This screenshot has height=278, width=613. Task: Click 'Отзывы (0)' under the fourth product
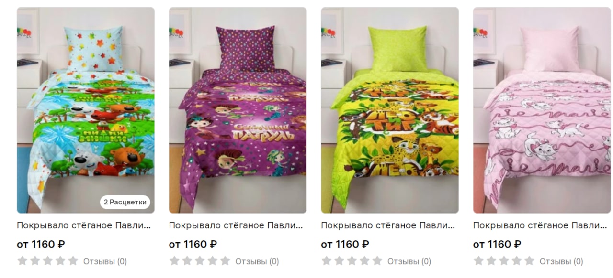coord(561,261)
